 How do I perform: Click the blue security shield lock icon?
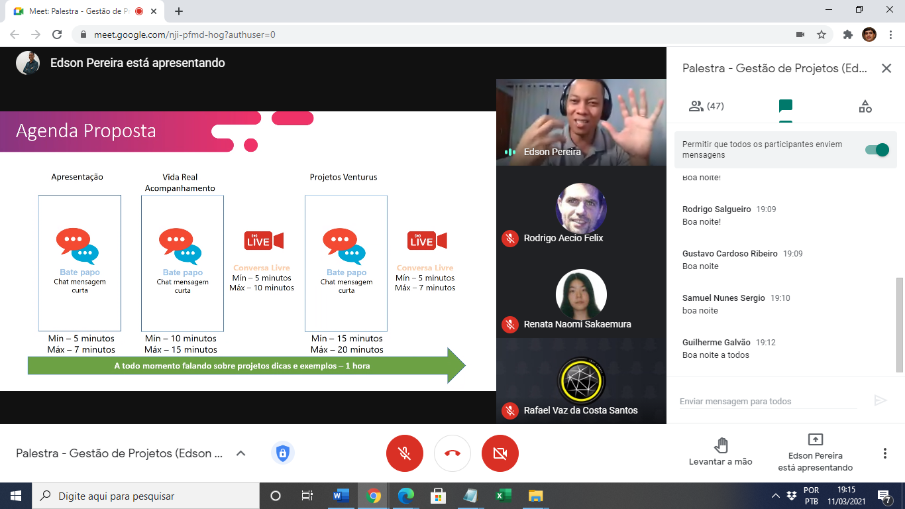(283, 453)
